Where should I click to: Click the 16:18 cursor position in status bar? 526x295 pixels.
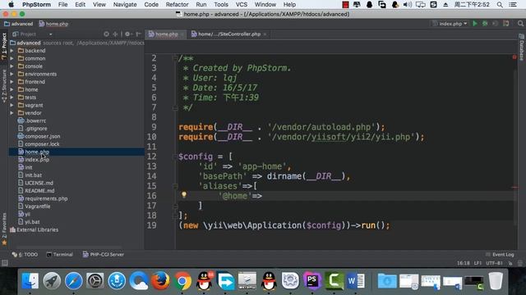(x=464, y=263)
